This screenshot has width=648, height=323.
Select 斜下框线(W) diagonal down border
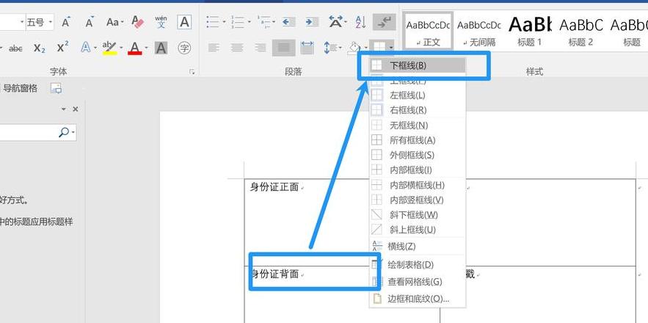[x=417, y=214]
